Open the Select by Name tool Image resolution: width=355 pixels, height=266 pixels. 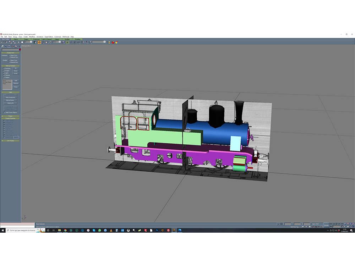[35, 42]
